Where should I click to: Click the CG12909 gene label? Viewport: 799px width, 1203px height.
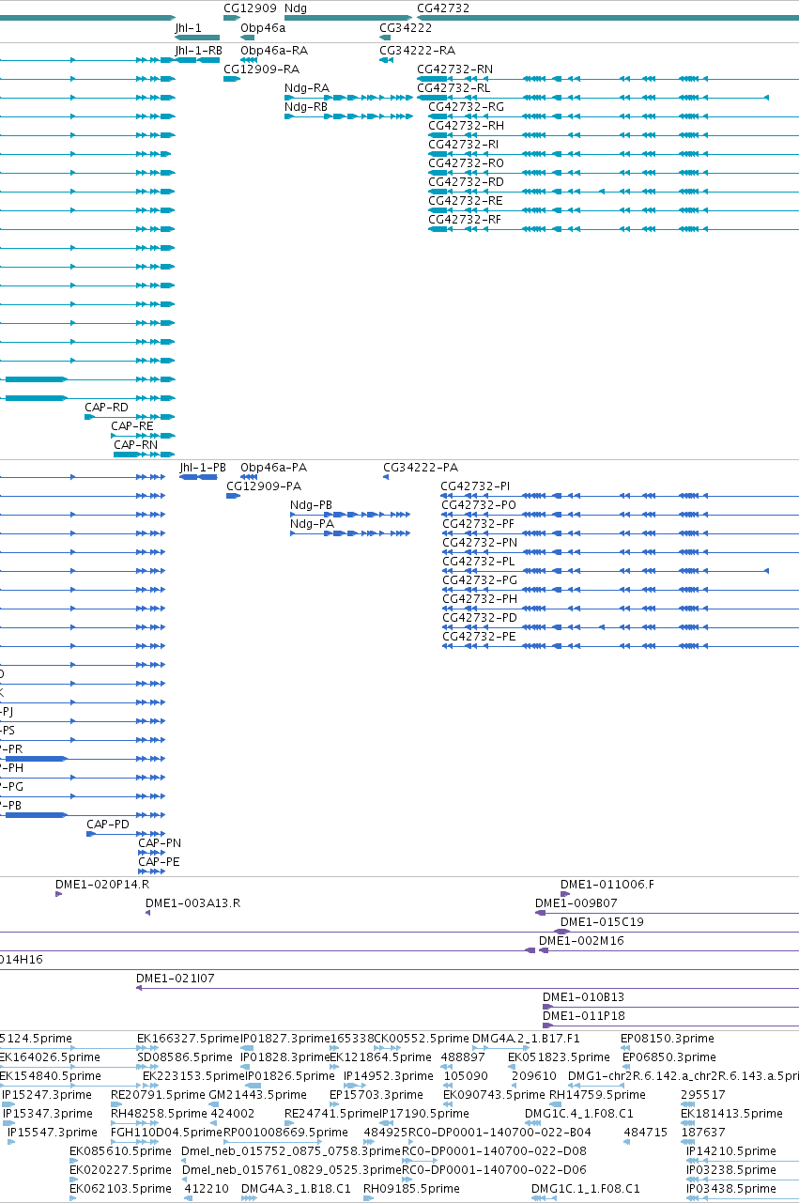pyautogui.click(x=250, y=8)
